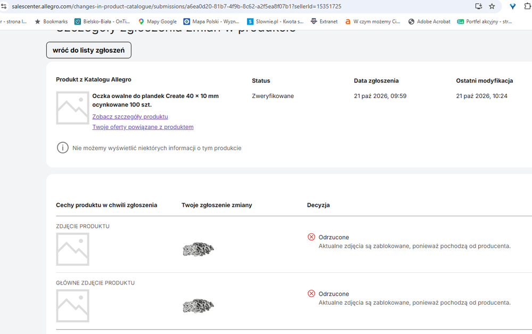Image resolution: width=532 pixels, height=334 pixels.
Task: Click submitted photo in GŁÓWNE ZDJĘCIE PRODUKTU row
Action: coord(198,306)
